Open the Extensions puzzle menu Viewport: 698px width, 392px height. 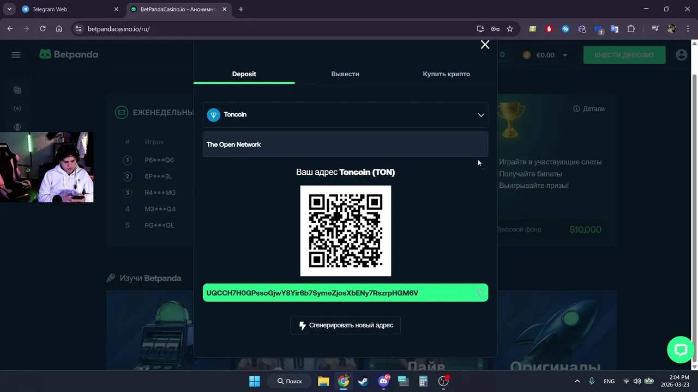click(631, 29)
